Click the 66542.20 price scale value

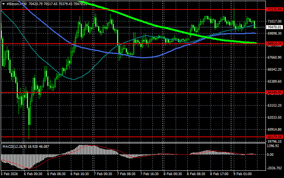275,70
